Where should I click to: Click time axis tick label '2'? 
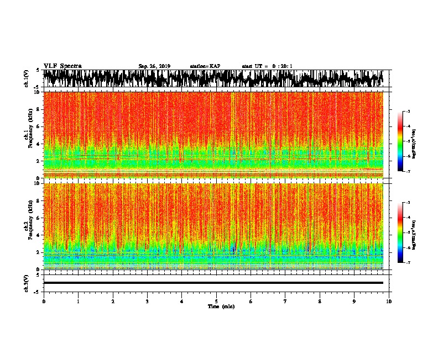(x=113, y=302)
